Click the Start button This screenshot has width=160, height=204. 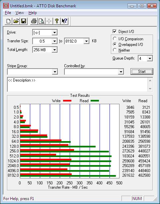[142, 72]
